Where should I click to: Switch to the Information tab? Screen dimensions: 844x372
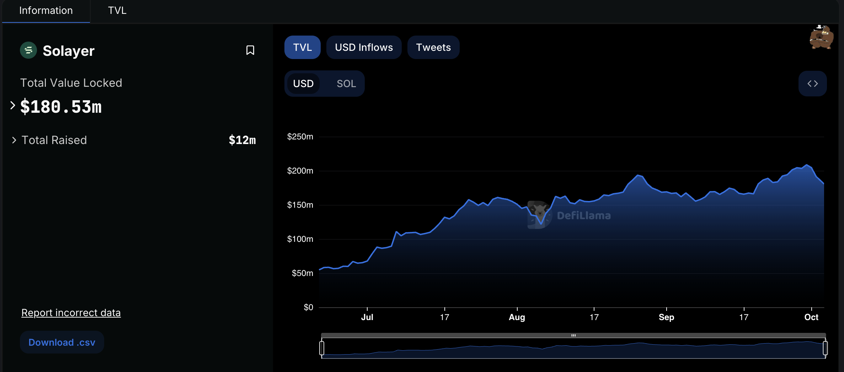coord(46,11)
